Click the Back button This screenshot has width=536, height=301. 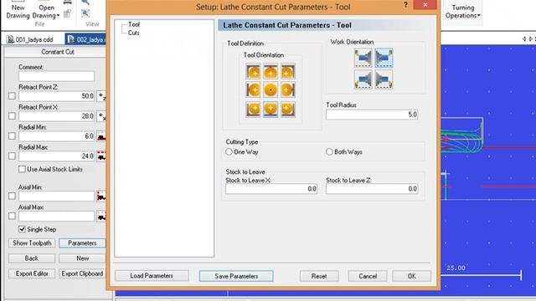32,258
